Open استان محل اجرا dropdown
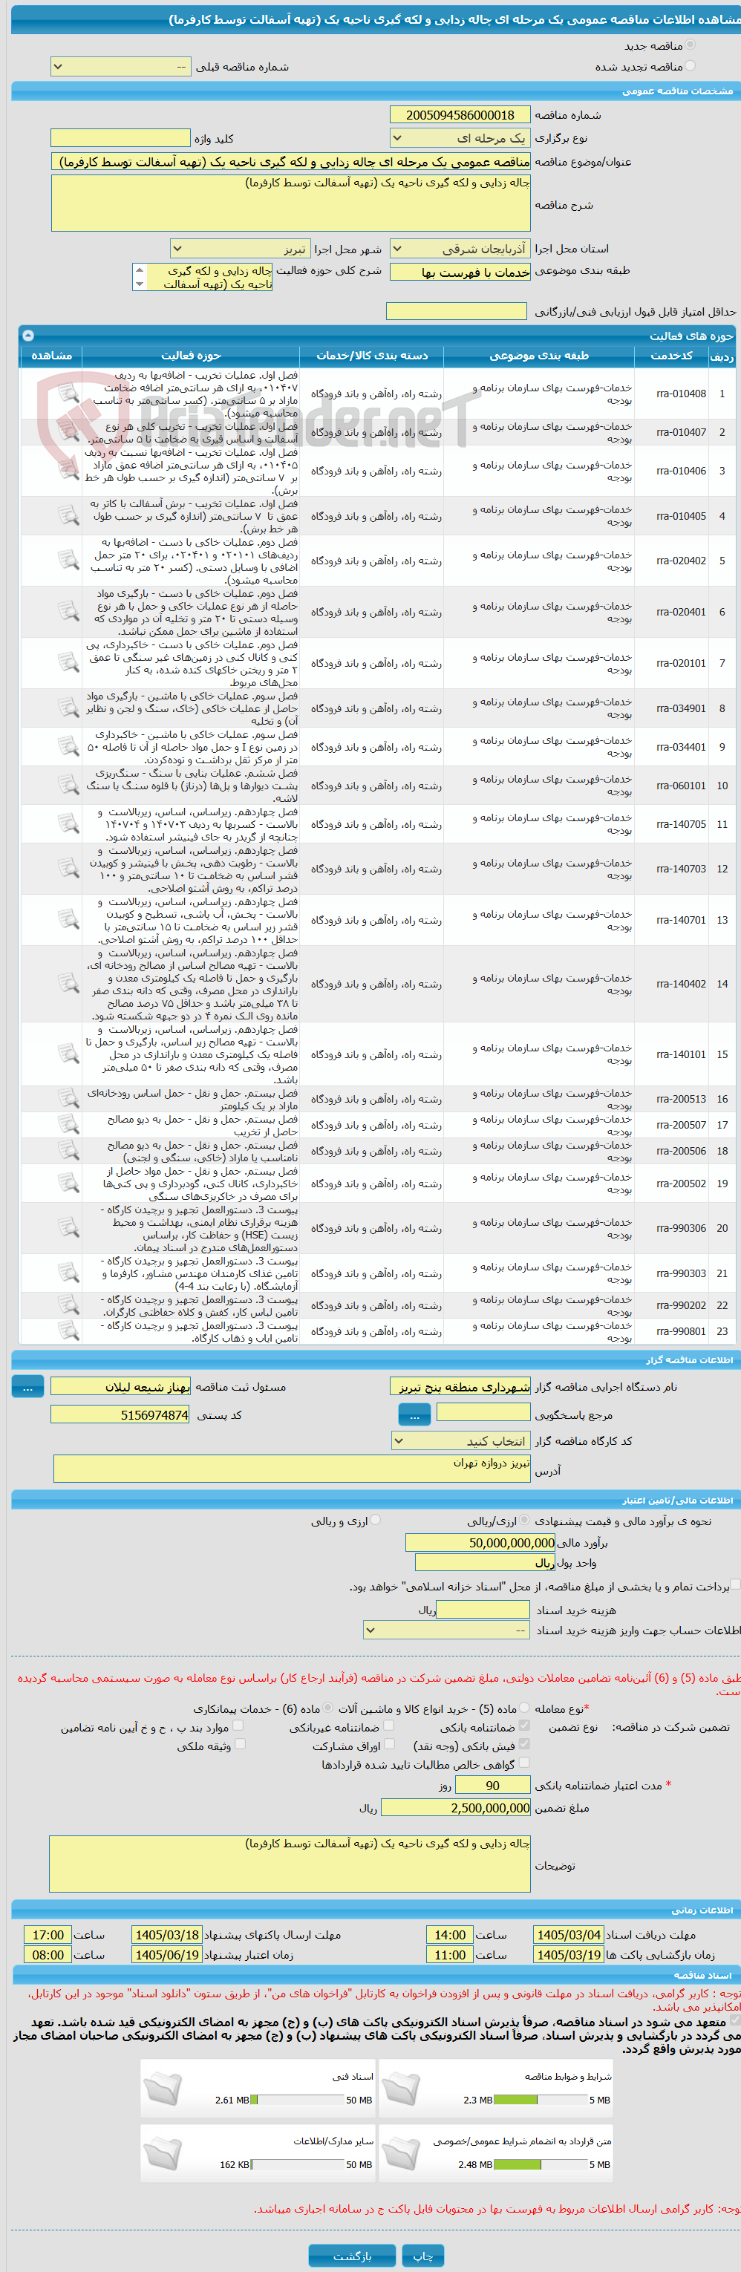 click(x=460, y=249)
